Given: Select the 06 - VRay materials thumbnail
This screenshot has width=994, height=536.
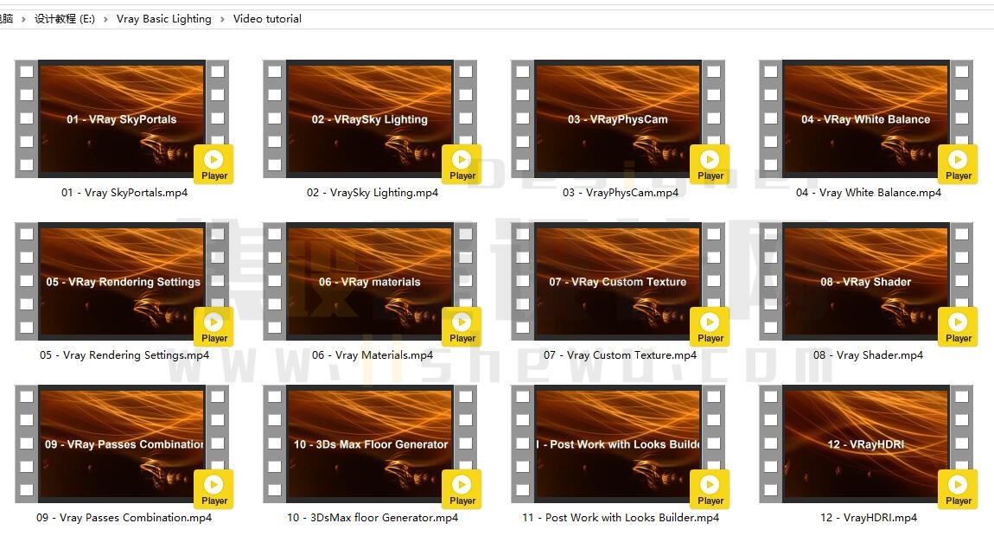Looking at the screenshot, I should click(370, 281).
